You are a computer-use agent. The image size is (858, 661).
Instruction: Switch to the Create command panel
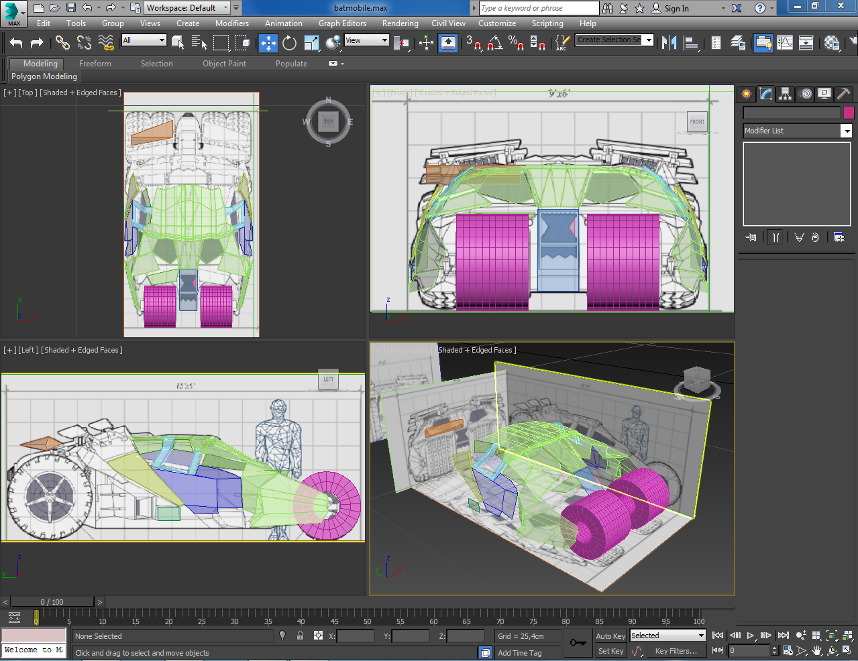(x=746, y=94)
